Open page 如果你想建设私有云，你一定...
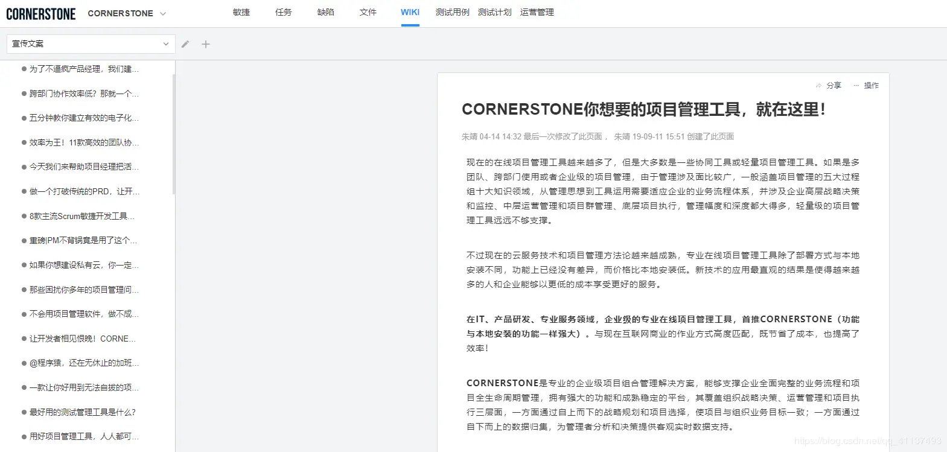947x452 pixels. [84, 265]
